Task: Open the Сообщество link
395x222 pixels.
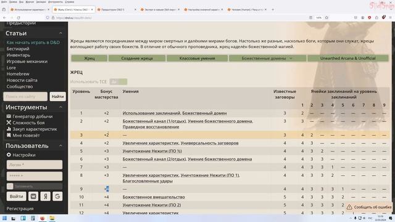Action: click(x=20, y=86)
